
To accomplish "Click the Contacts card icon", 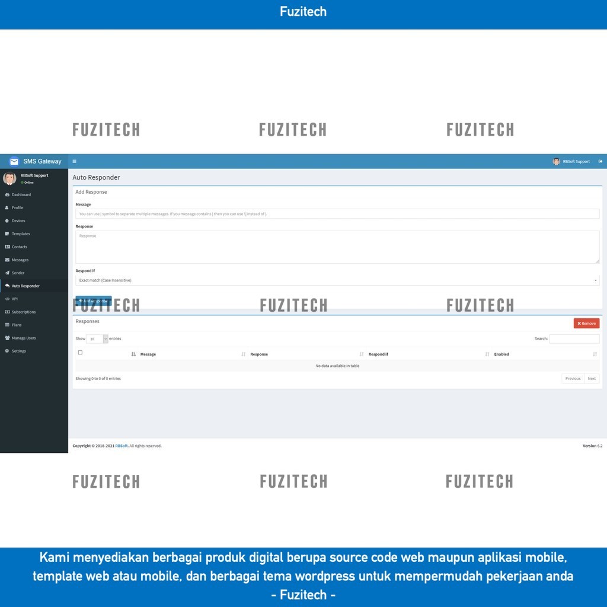I will [7, 247].
